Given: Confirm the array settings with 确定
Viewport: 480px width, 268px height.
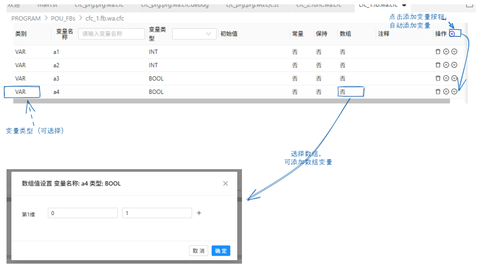Looking at the screenshot, I should [221, 251].
